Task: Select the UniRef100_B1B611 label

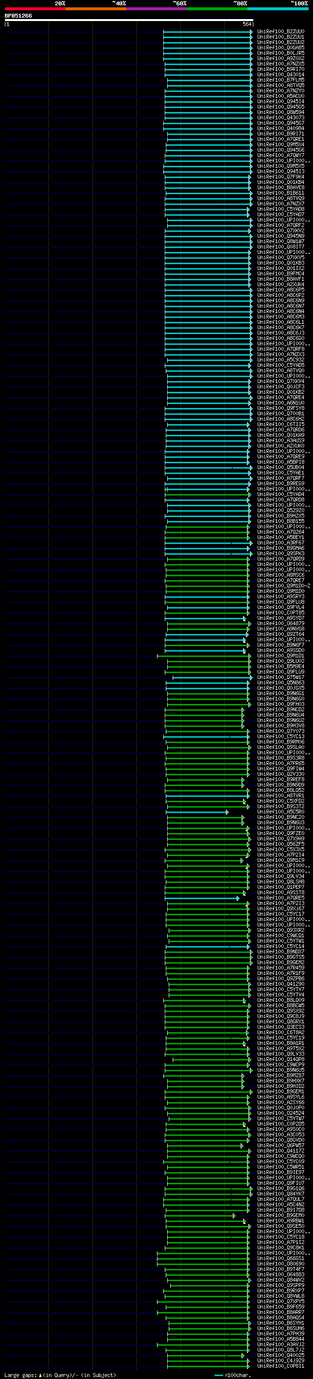Action: click(x=280, y=193)
